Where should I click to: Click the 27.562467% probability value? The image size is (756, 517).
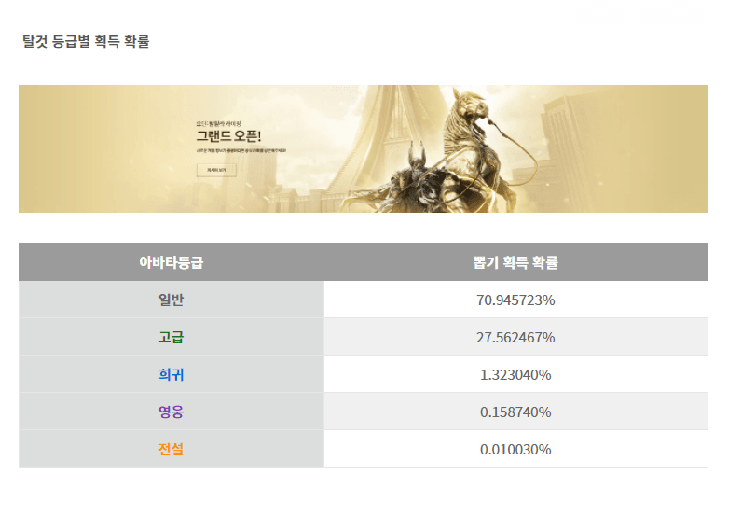pyautogui.click(x=515, y=337)
